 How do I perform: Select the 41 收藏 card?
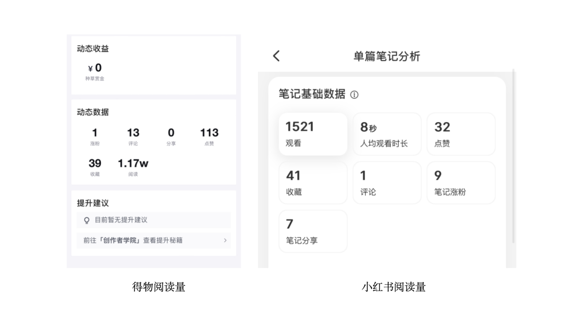(x=313, y=183)
